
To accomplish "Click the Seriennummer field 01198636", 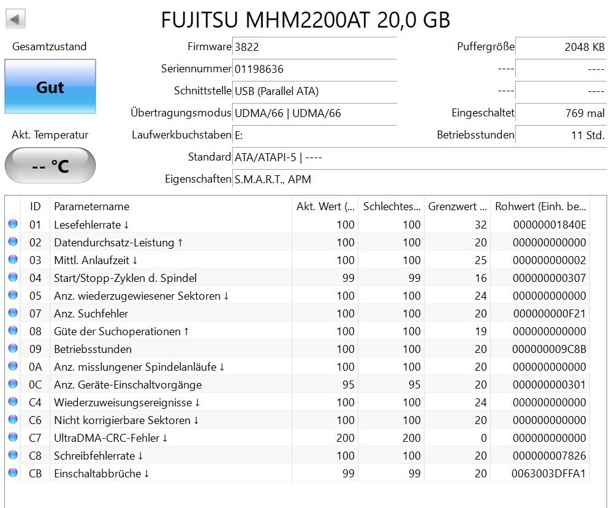I will (x=315, y=69).
